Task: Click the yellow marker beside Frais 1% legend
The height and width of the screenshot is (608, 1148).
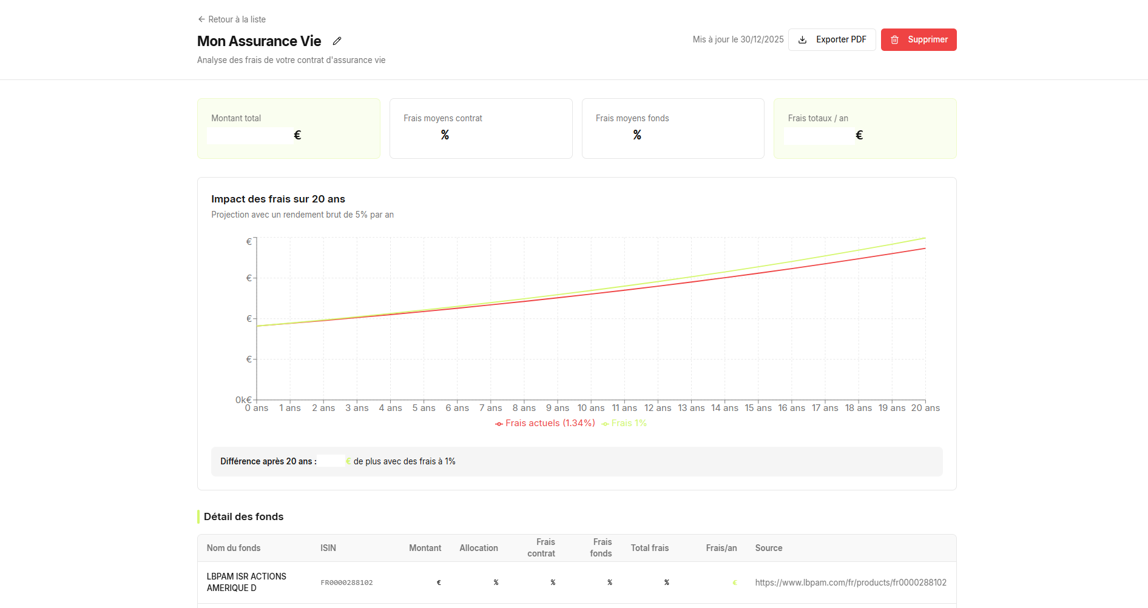Action: (x=606, y=423)
